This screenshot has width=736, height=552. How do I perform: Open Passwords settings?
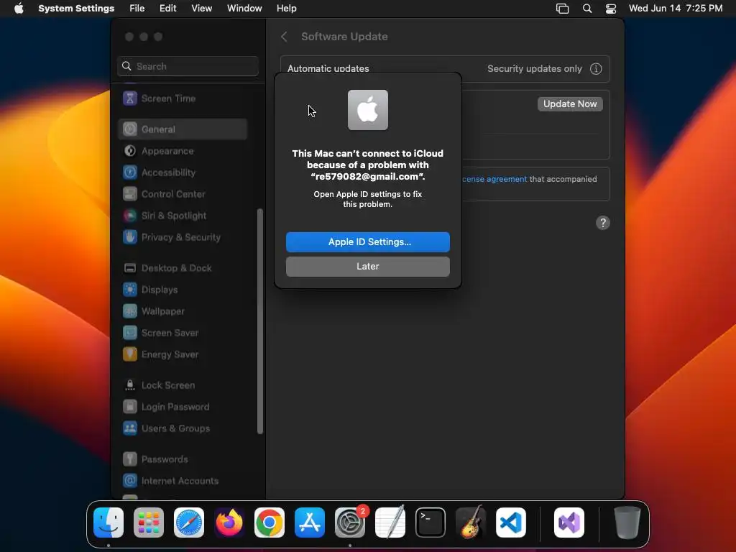(183, 459)
